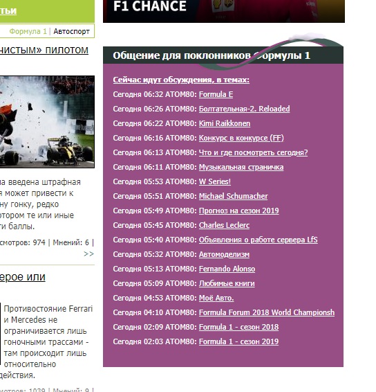Open the Michael Schumacher discussion
This screenshot has height=392, width=376.
[x=233, y=196]
